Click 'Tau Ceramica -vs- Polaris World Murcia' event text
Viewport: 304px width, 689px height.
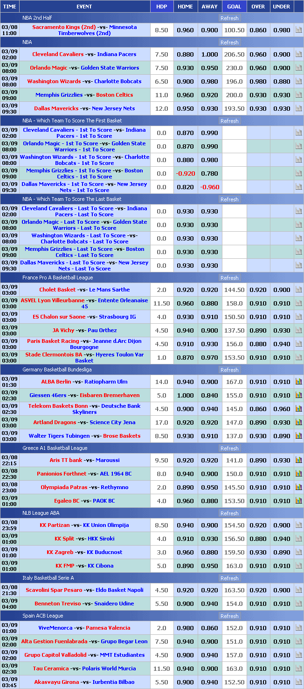tap(84, 668)
